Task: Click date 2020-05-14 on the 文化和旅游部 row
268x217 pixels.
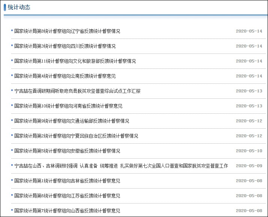Action: [249, 61]
